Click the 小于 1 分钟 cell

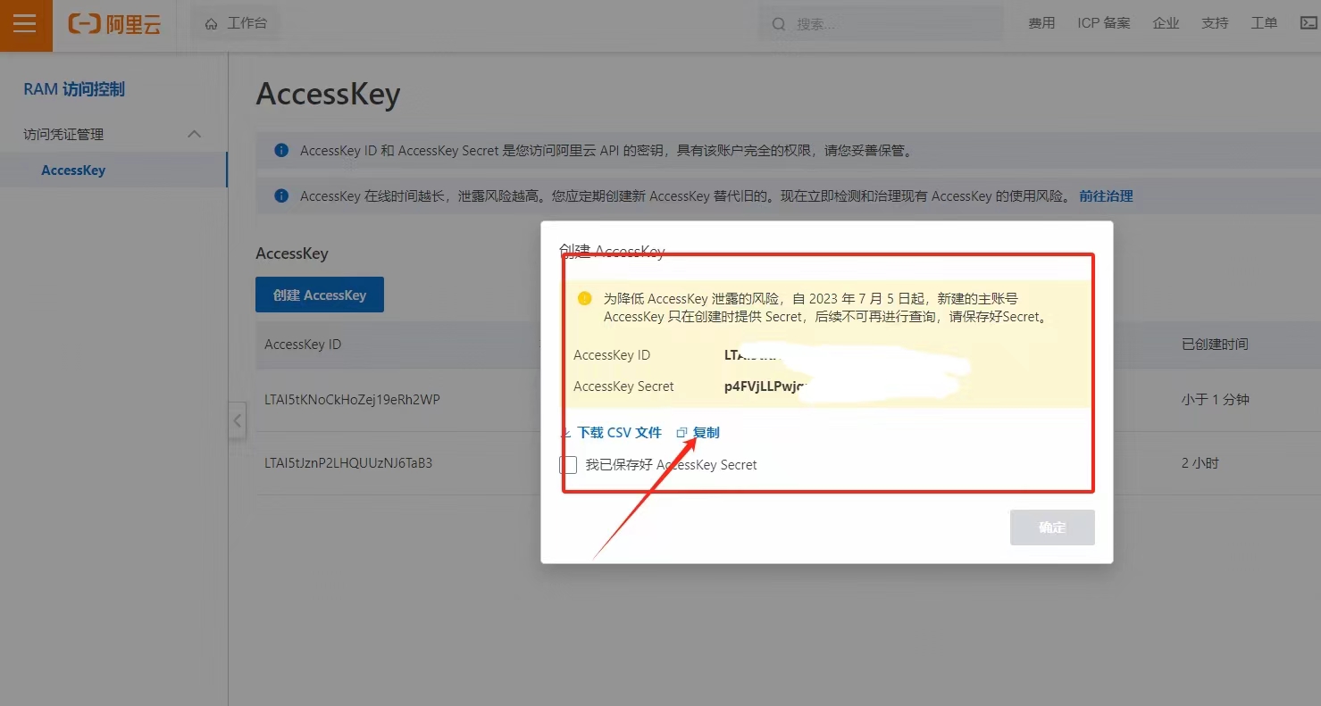tap(1215, 400)
